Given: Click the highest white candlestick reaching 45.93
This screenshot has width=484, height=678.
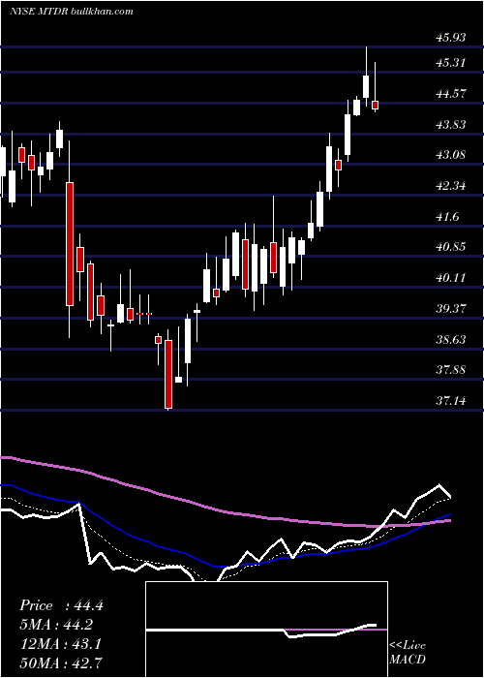Looking at the screenshot, I should [366, 86].
